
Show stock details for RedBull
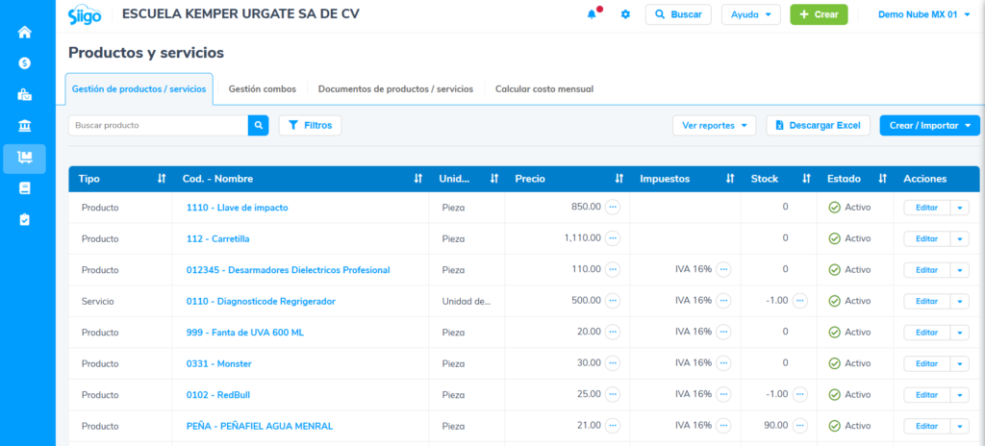pyautogui.click(x=799, y=394)
